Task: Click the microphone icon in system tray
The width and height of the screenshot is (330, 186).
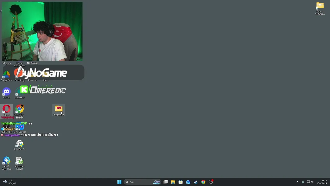Action: (303, 182)
